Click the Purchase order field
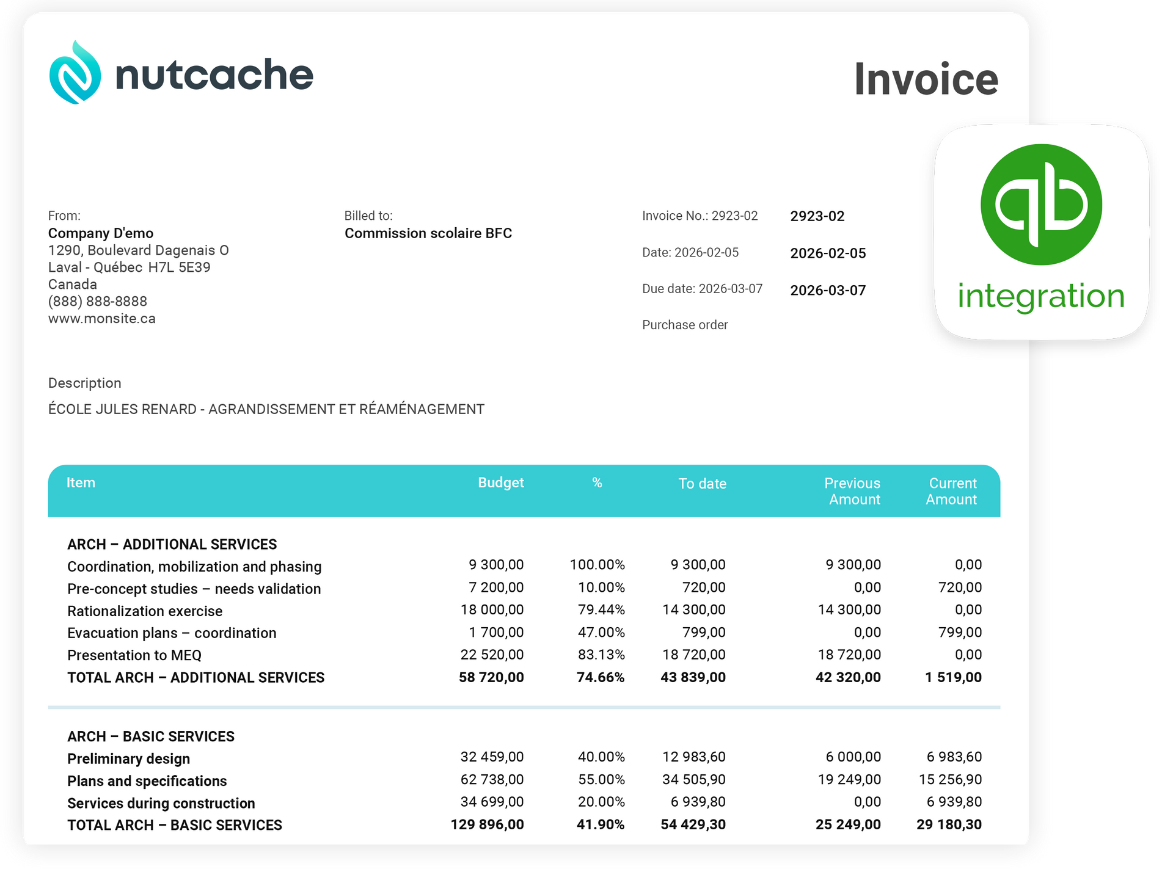The height and width of the screenshot is (869, 1173). [x=685, y=325]
